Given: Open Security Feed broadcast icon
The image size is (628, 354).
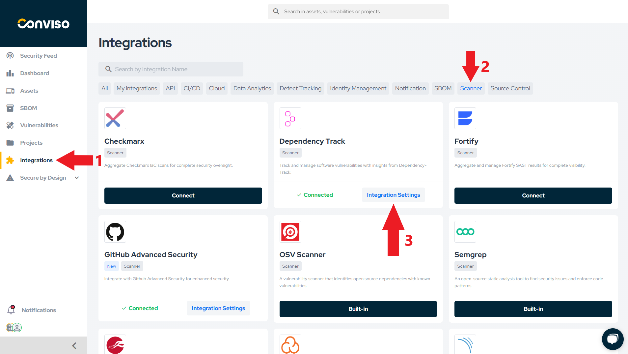Looking at the screenshot, I should (x=10, y=56).
